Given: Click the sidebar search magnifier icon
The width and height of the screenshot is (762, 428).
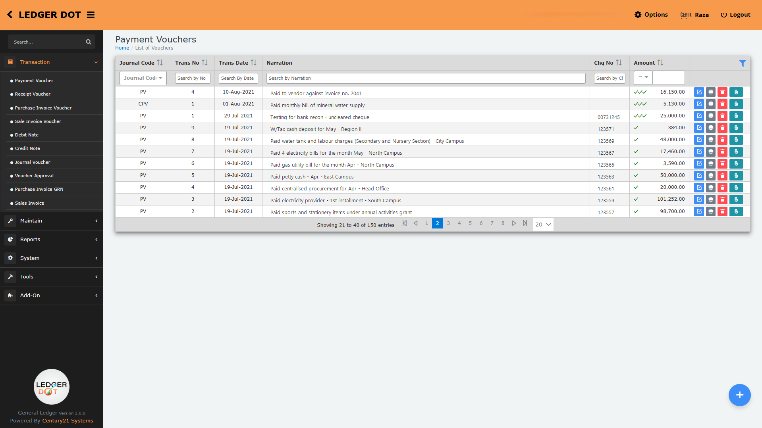Looking at the screenshot, I should 89,42.
